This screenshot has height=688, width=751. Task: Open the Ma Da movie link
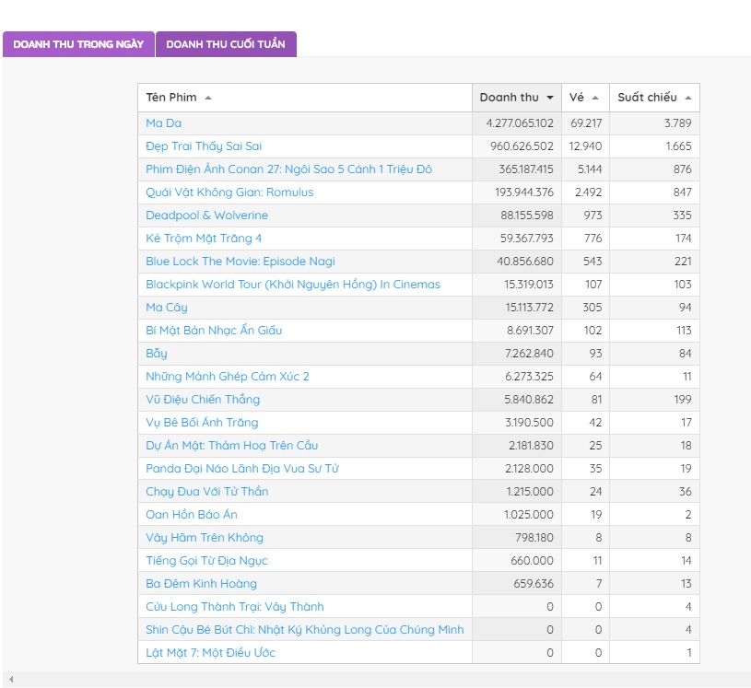[163, 123]
